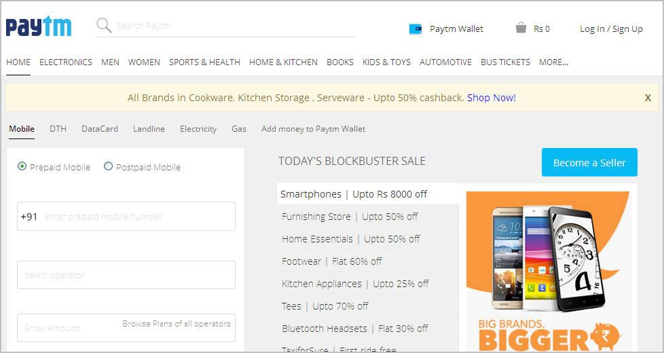The height and width of the screenshot is (353, 664).
Task: Open the ELECTRONICS category
Action: click(x=66, y=62)
